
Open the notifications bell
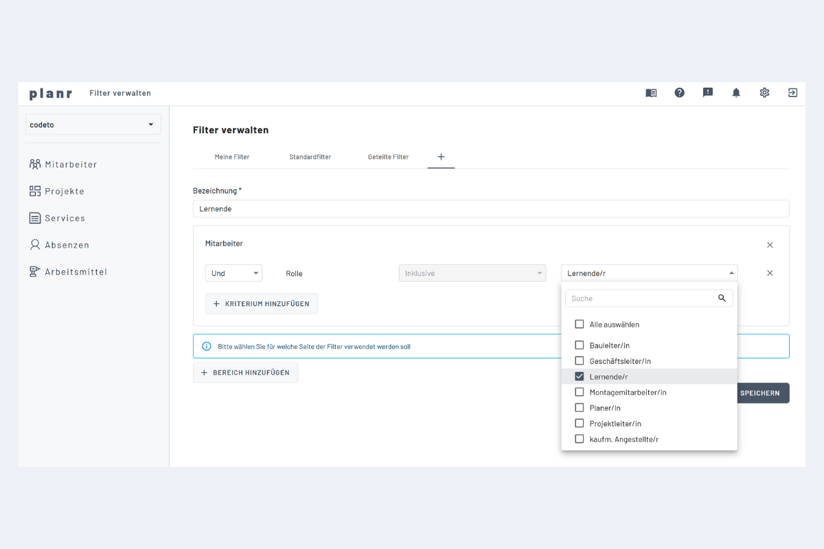[736, 92]
